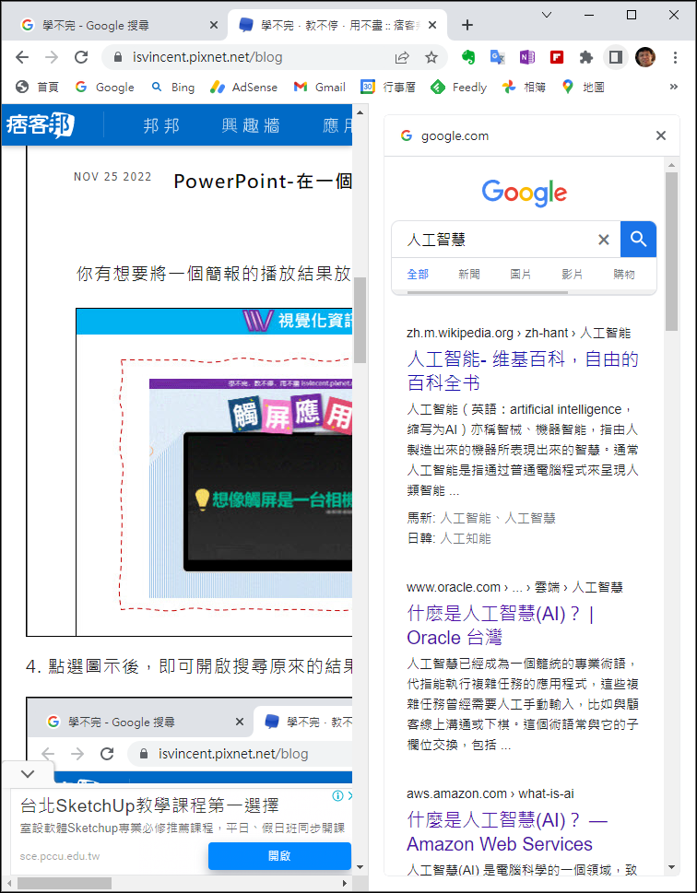Close the 學不完 - Google 搜尋 tab
Image resolution: width=697 pixels, height=893 pixels.
point(214,25)
